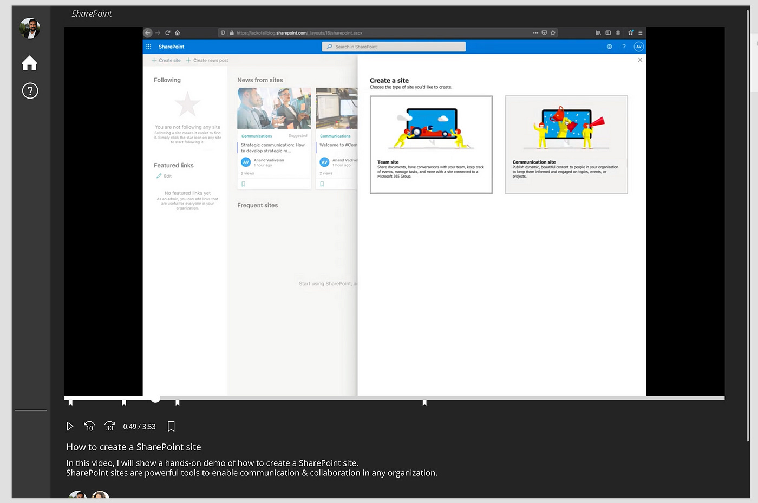Skip forward 30 seconds
The image size is (758, 503).
point(109,427)
